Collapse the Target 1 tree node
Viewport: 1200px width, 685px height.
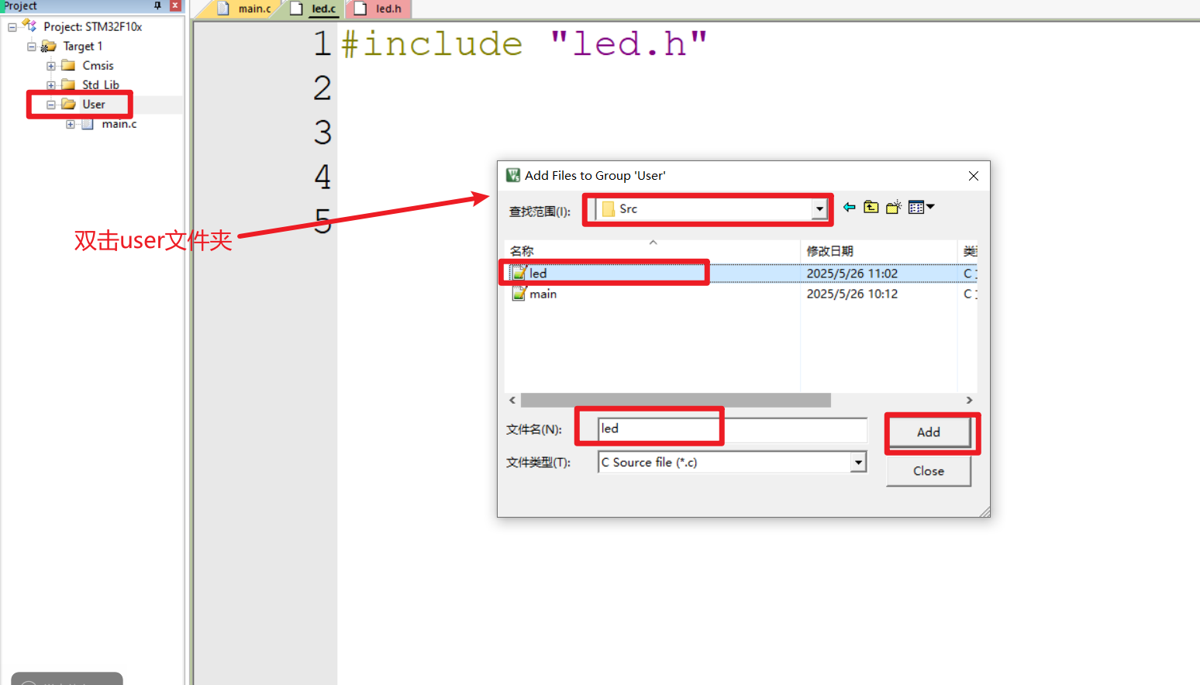[32, 46]
